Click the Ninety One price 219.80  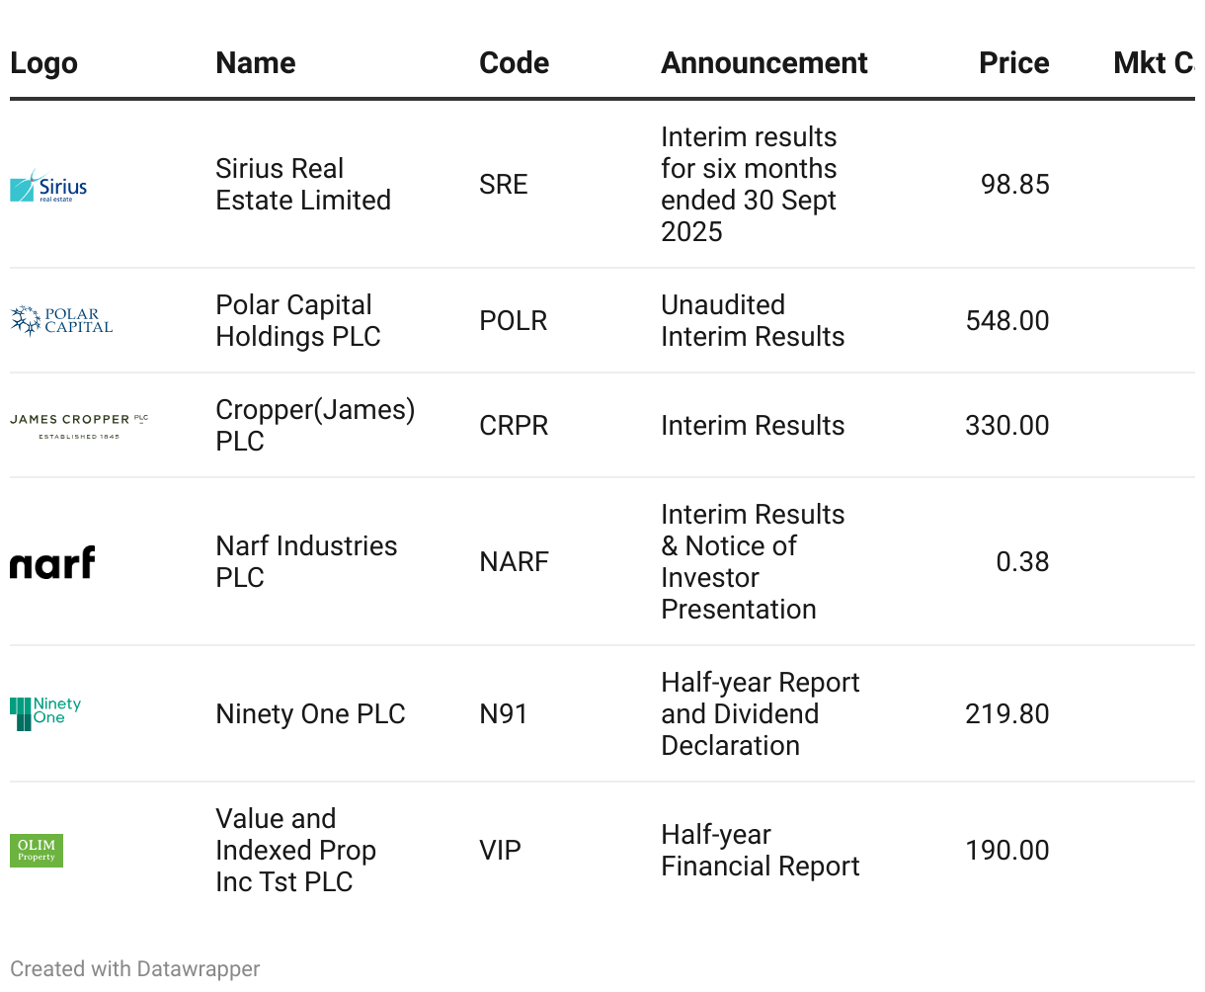[1006, 714]
